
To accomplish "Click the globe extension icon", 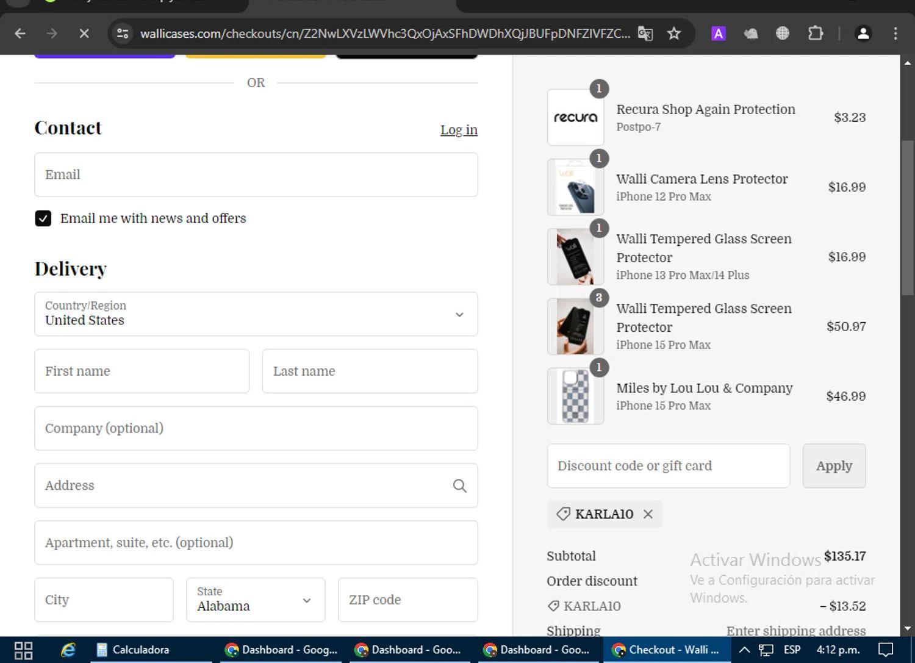I will click(x=783, y=34).
